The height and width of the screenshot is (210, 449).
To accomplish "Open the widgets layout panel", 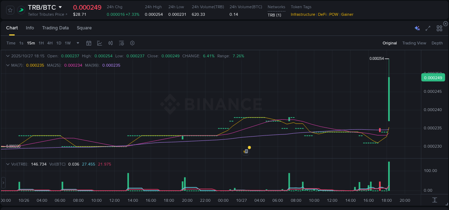I will coord(439,28).
